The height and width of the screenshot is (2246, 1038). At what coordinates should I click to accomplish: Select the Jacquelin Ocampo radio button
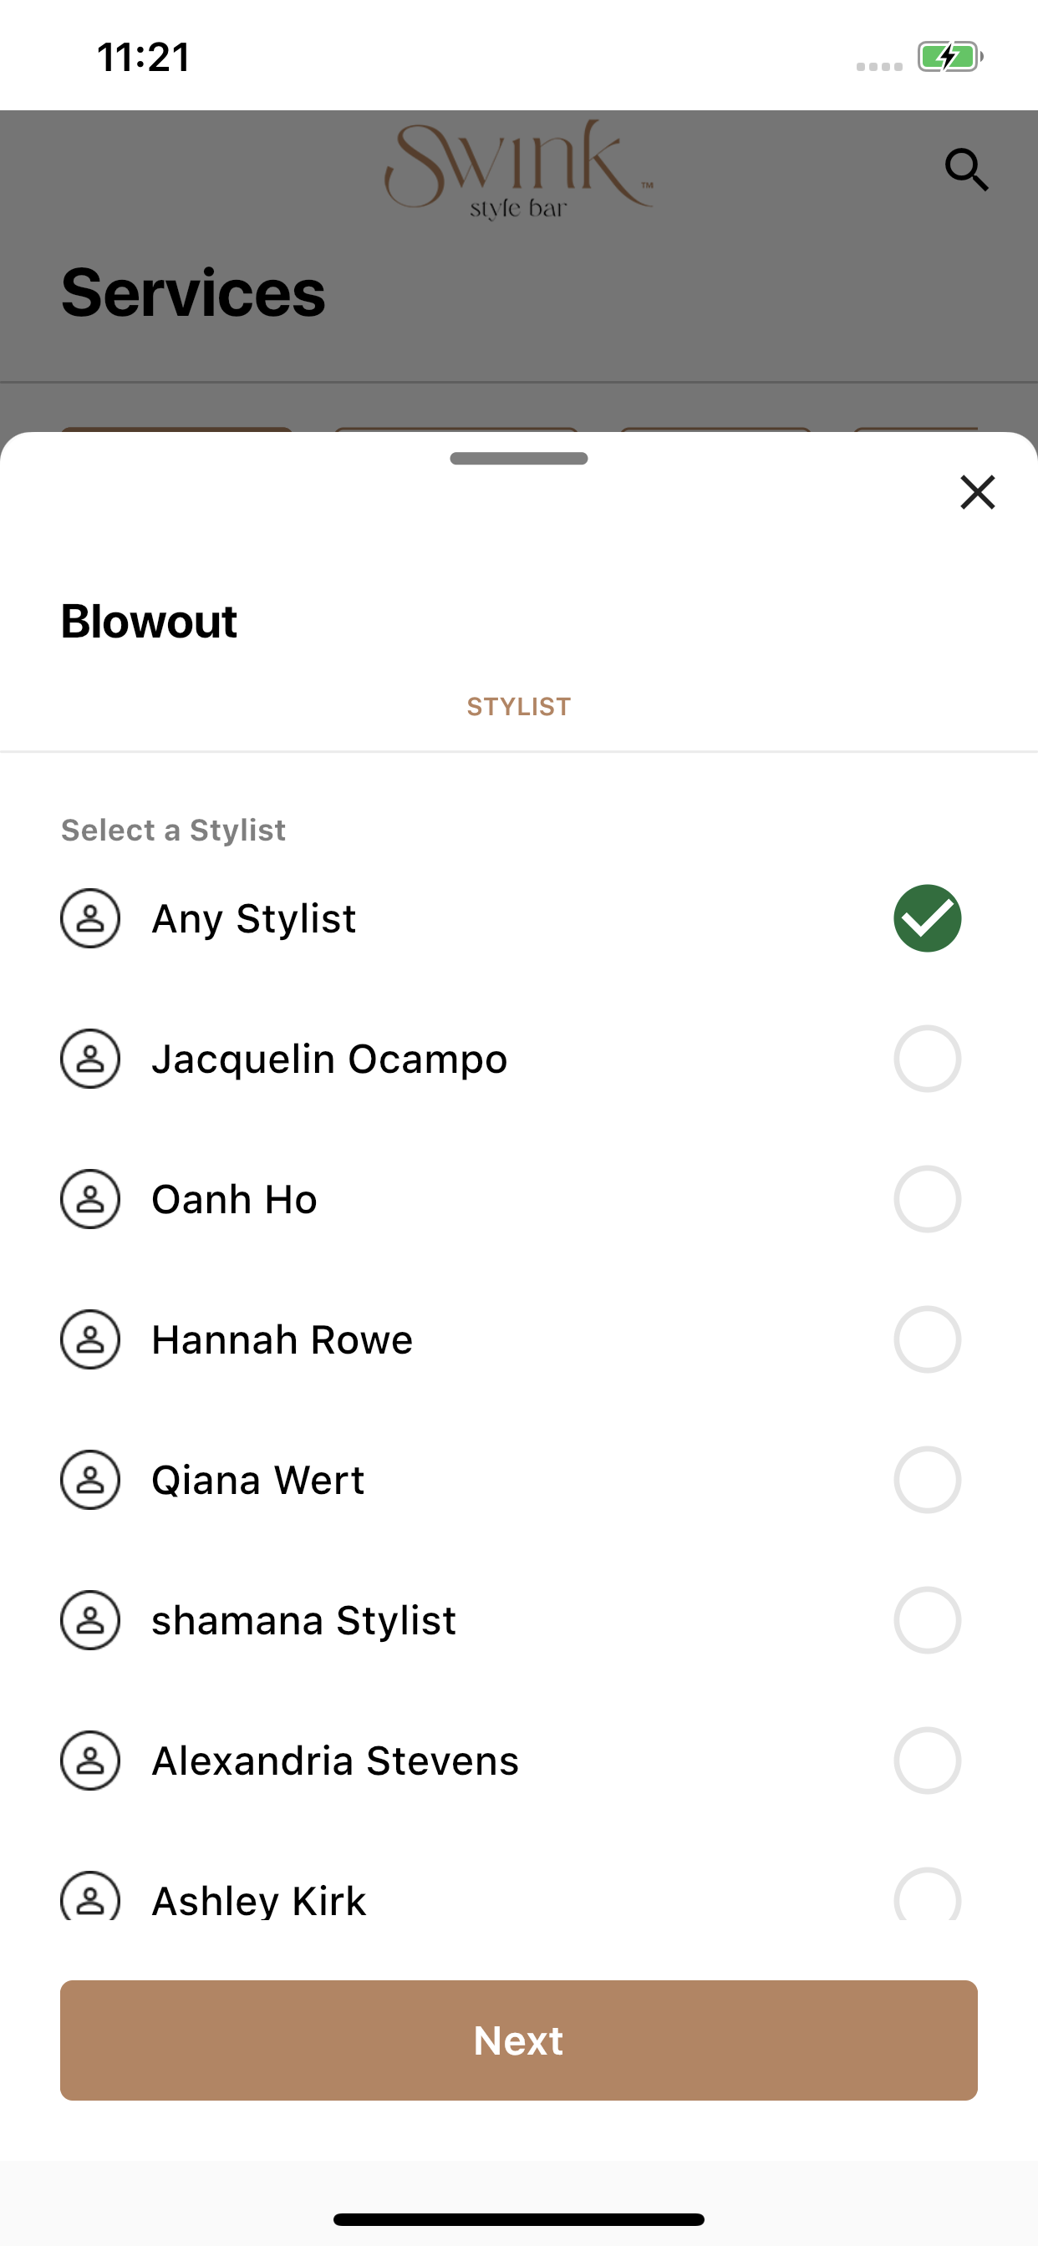tap(927, 1059)
